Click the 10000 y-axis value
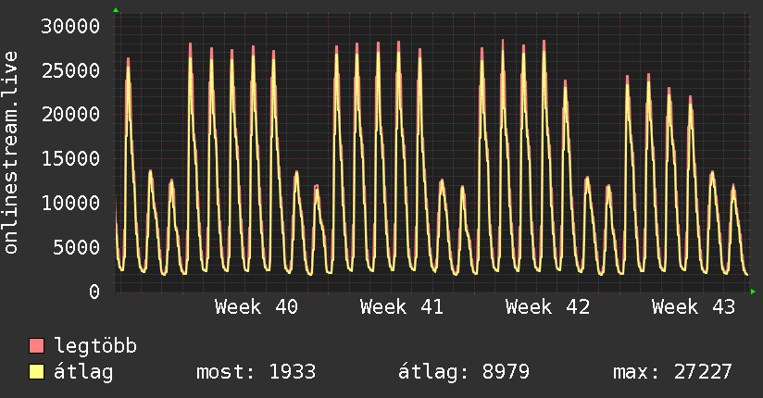Screen dimensions: 763x398 point(70,203)
